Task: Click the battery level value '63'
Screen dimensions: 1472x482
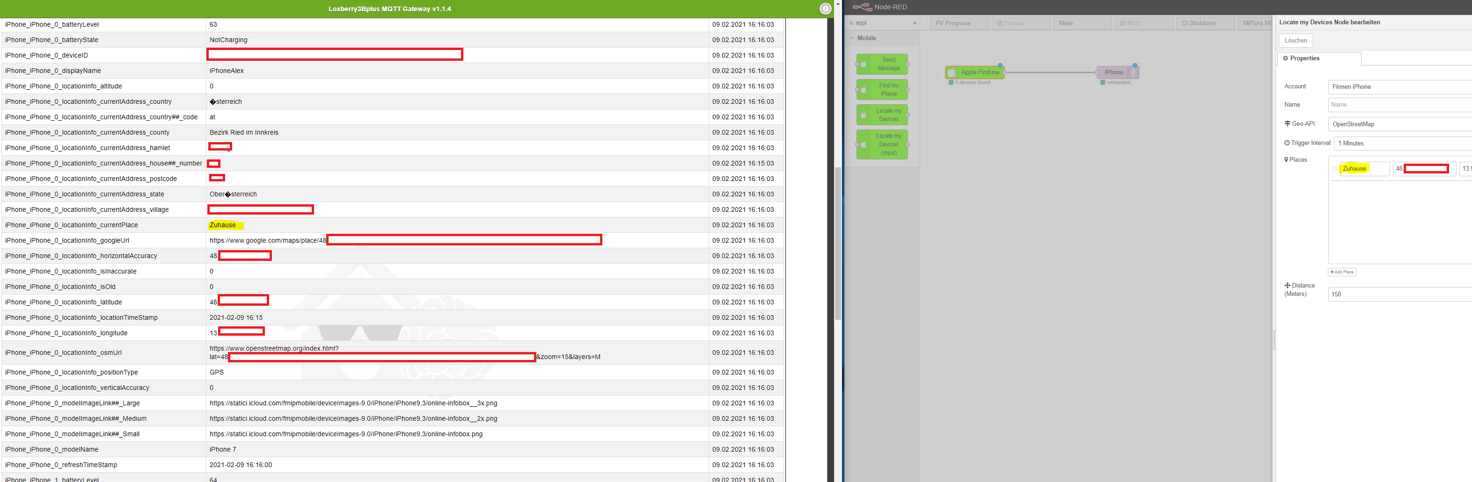Action: (213, 25)
